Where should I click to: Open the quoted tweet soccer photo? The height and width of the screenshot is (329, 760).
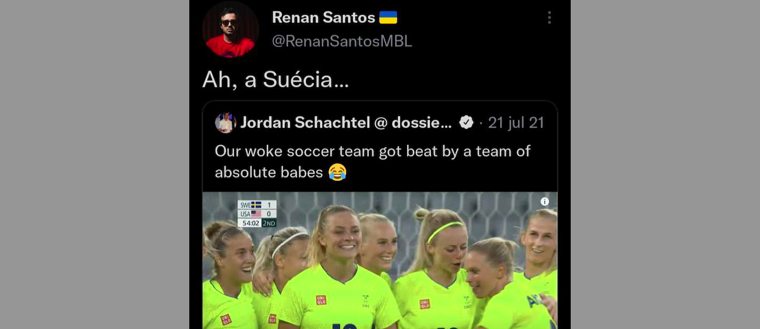coord(380,260)
